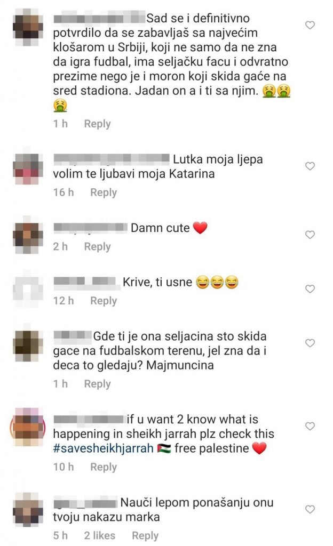Reply to the 'Nauči lepom ponašanju' comment
The image size is (333, 546).
(x=145, y=535)
